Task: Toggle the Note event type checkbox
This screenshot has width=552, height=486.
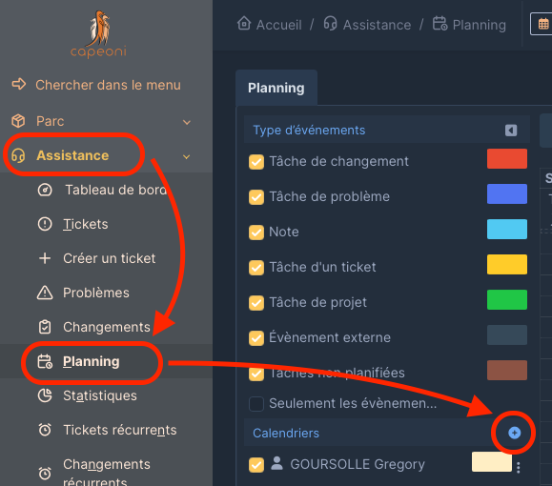Action: [x=256, y=233]
